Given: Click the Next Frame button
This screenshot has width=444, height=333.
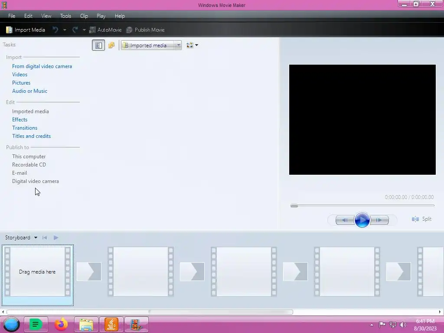Looking at the screenshot, I should 379,220.
